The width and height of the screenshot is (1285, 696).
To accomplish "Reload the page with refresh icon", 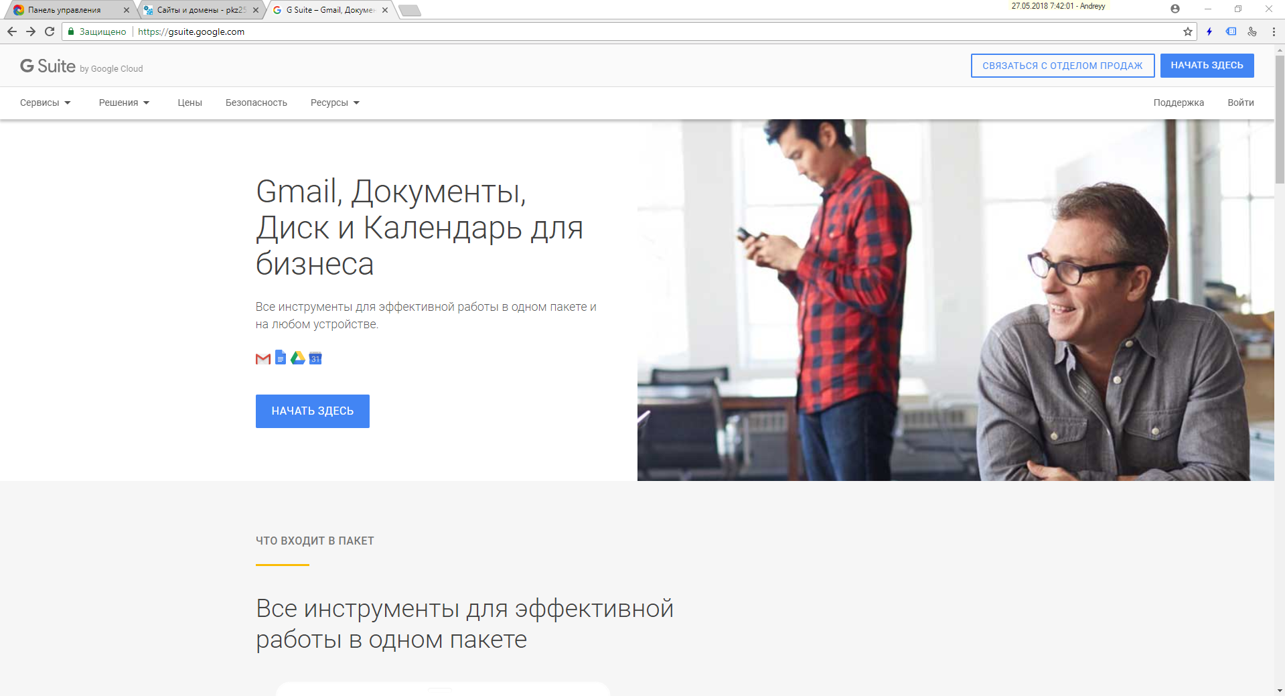I will point(50,31).
